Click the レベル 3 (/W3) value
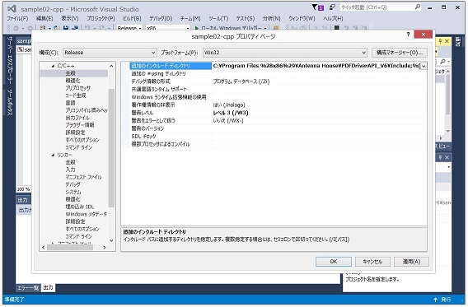468x307 pixels. tap(231, 113)
